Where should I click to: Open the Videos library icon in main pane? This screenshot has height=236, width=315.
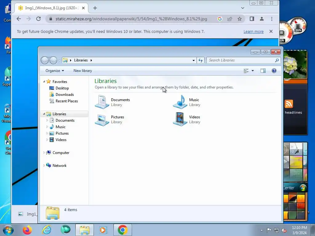point(180,120)
